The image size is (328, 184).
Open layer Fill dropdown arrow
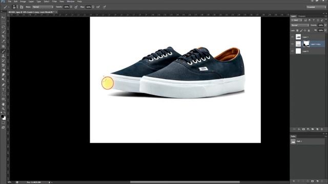click(x=325, y=31)
